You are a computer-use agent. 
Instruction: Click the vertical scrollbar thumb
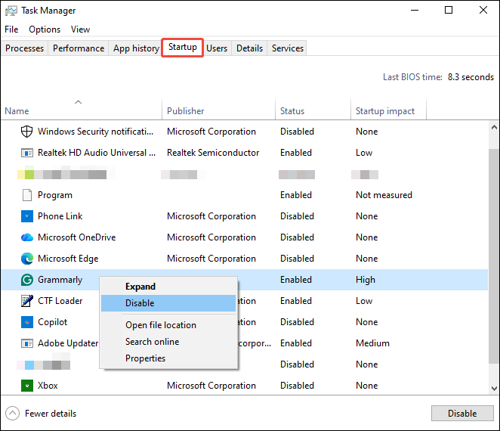[x=494, y=256]
